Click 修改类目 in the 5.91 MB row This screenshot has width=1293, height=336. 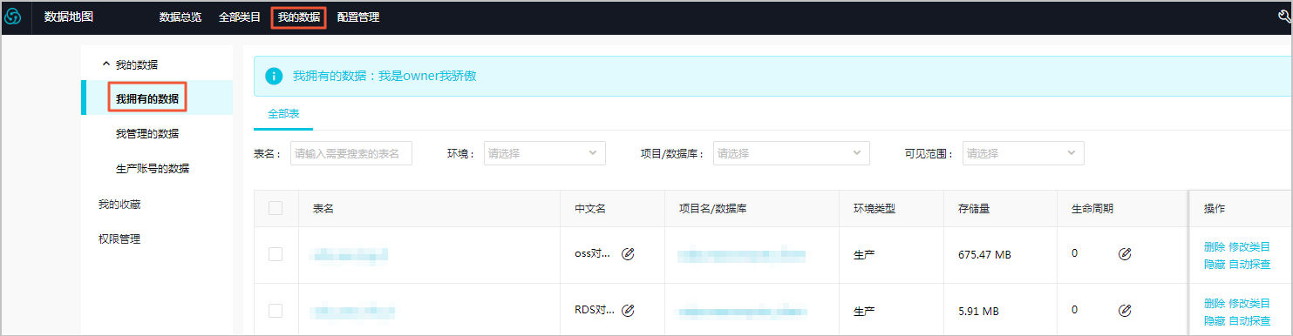coord(1249,303)
